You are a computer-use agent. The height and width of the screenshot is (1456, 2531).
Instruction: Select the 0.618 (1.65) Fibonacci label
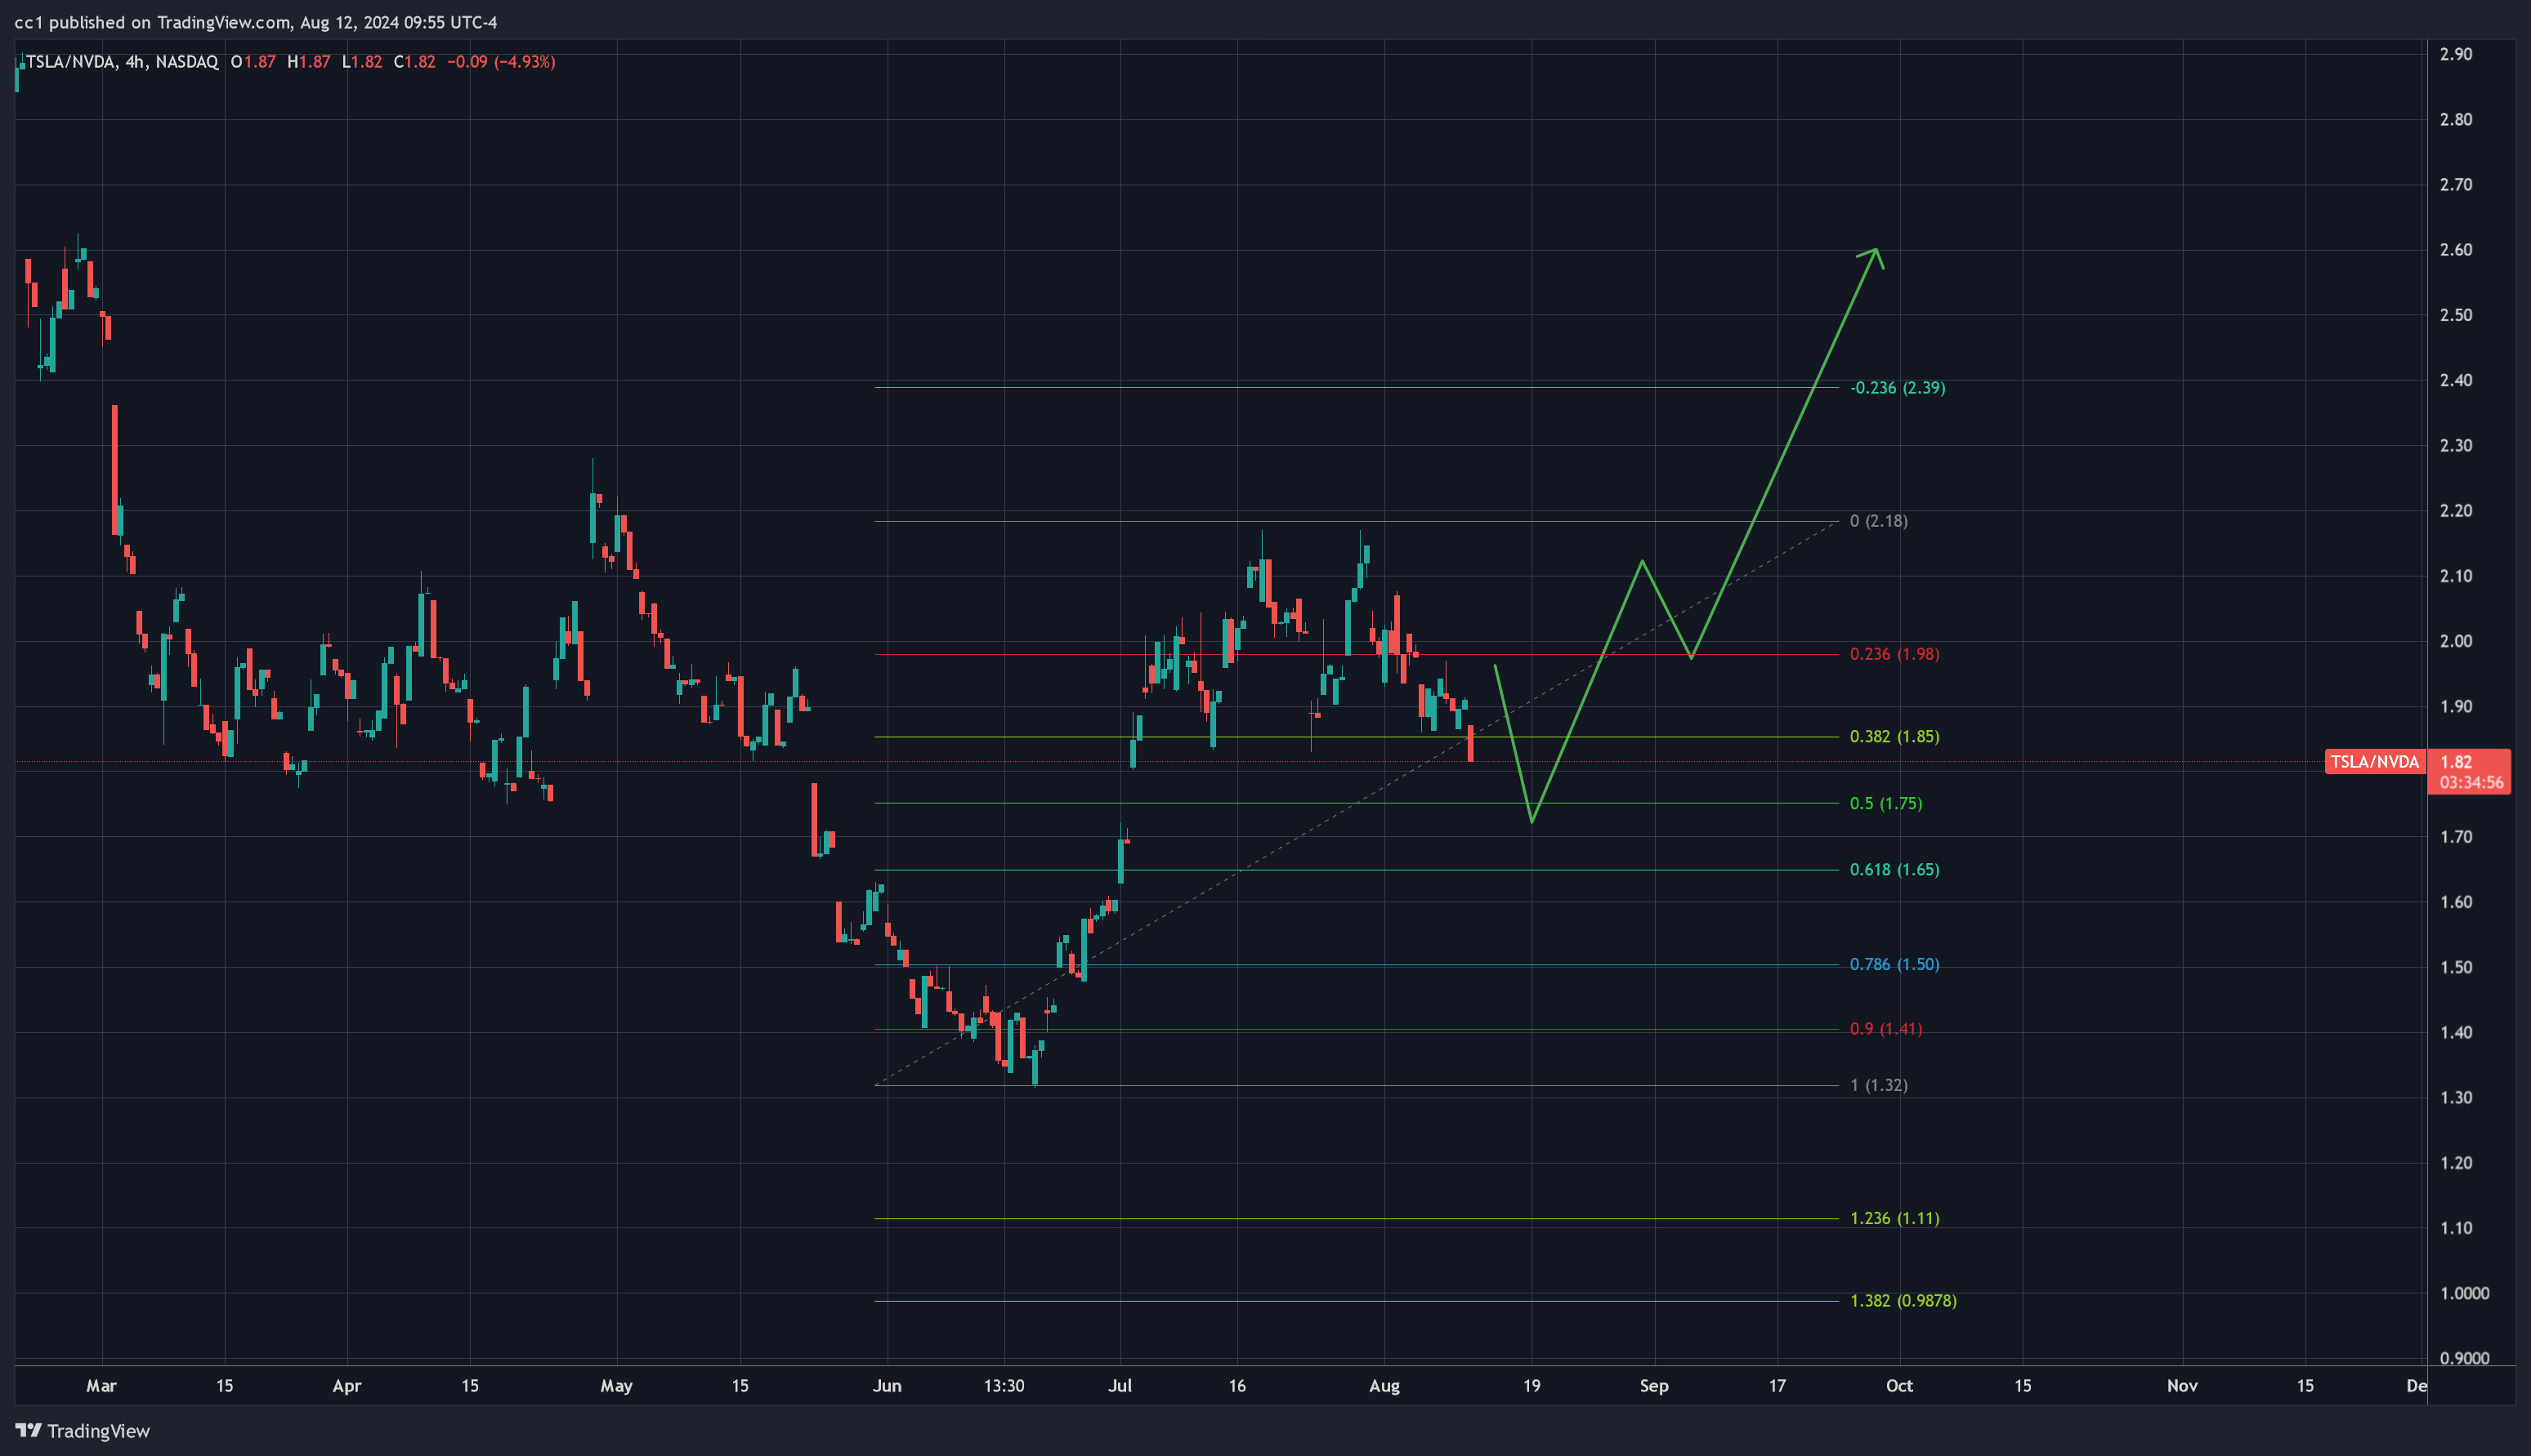pos(1894,870)
